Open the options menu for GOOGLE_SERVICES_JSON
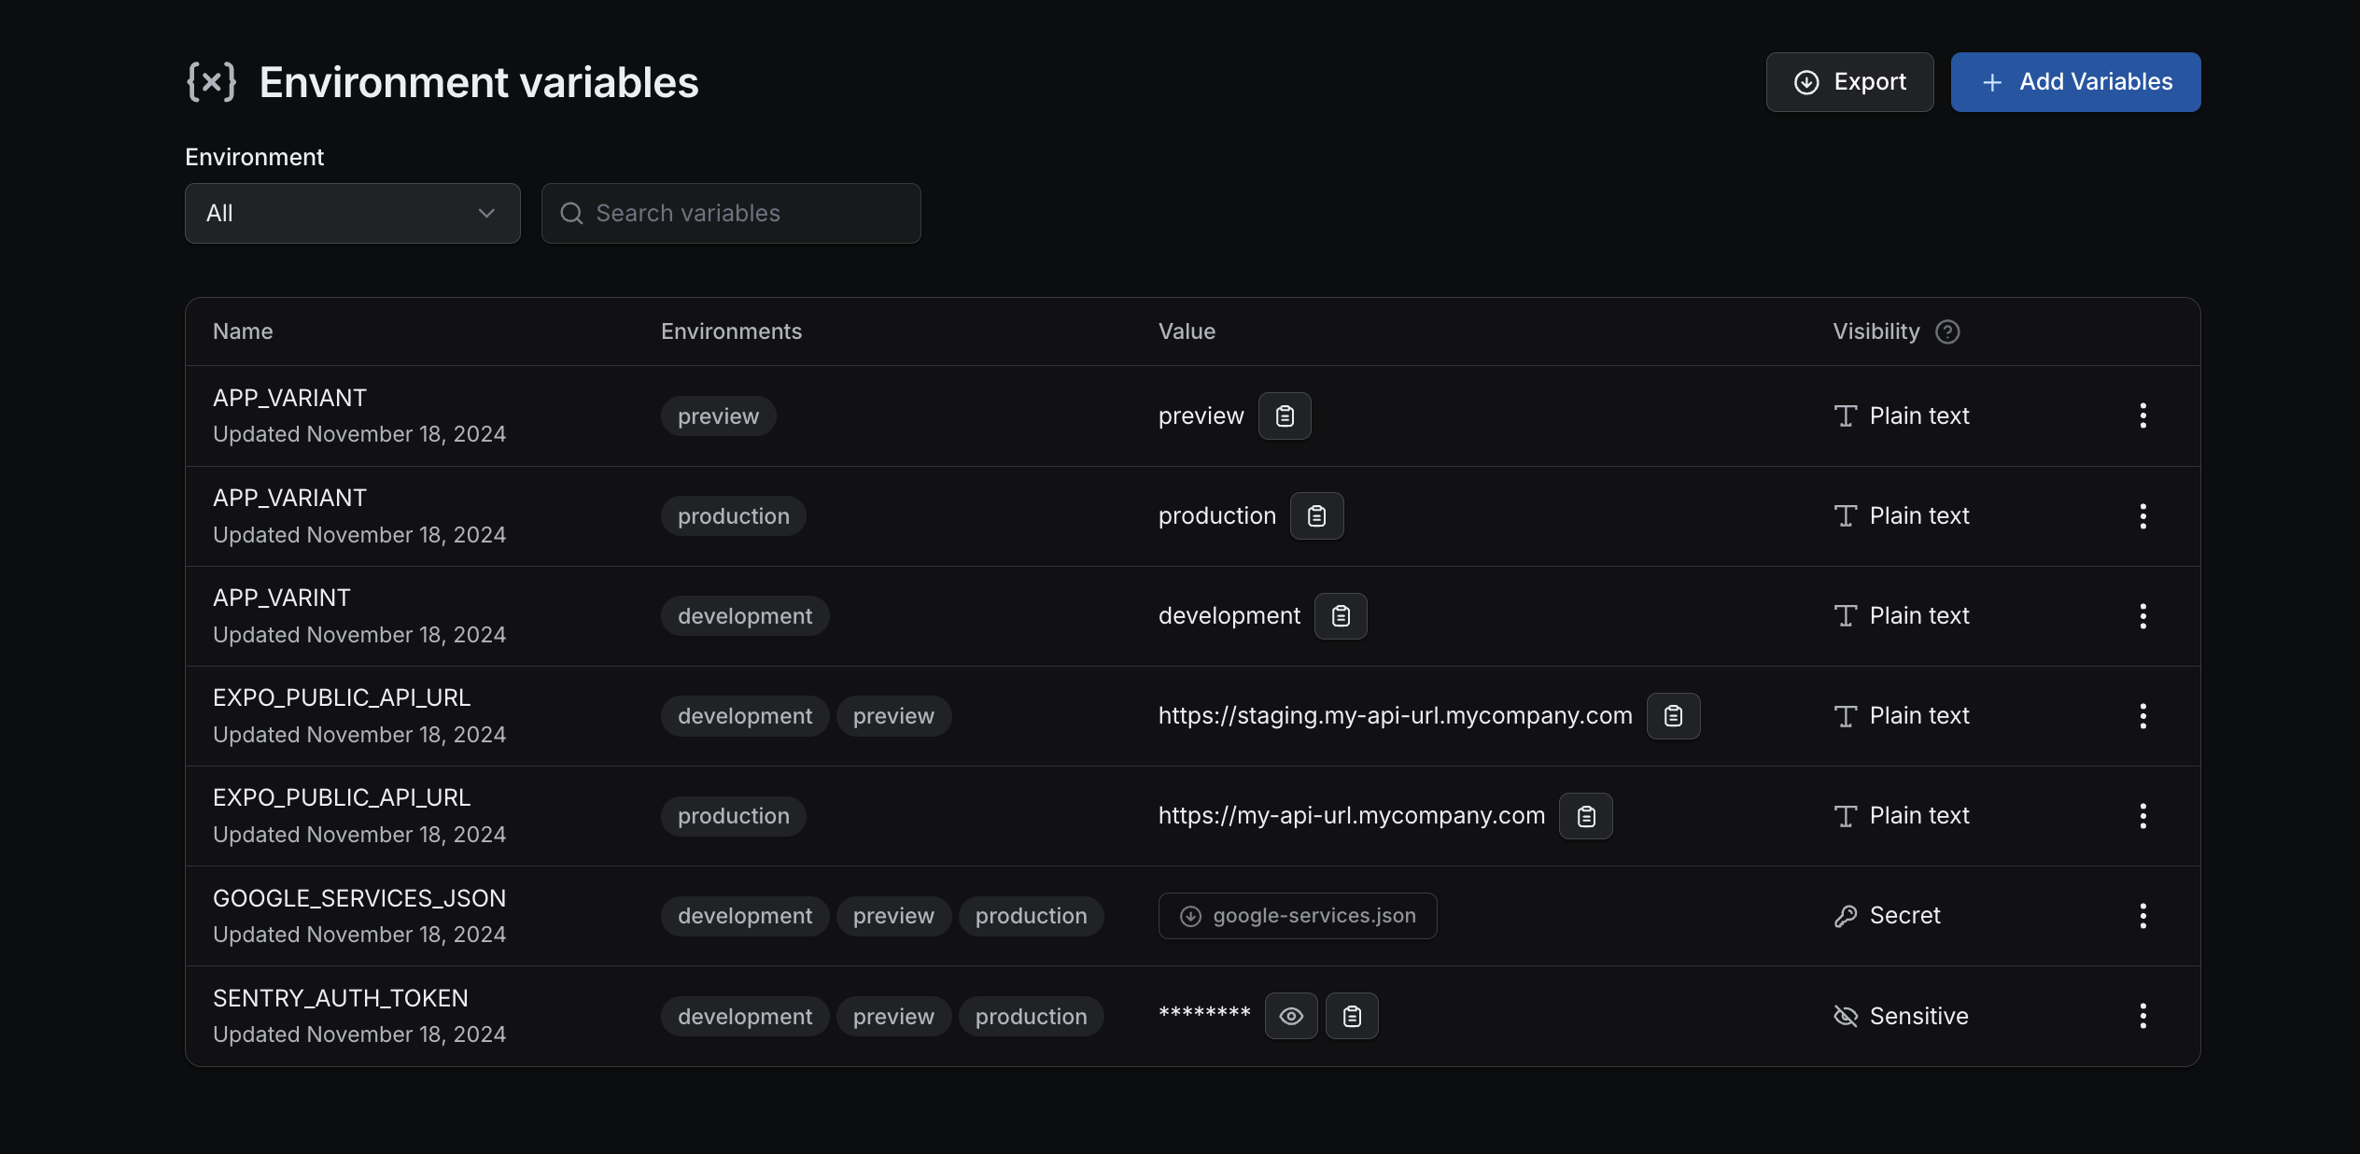2360x1154 pixels. click(x=2143, y=916)
